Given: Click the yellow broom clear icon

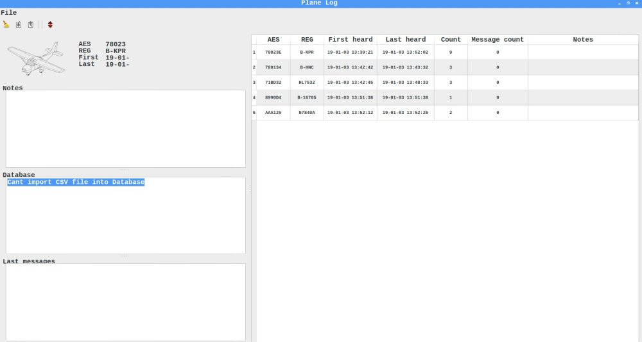Looking at the screenshot, I should pyautogui.click(x=6, y=24).
